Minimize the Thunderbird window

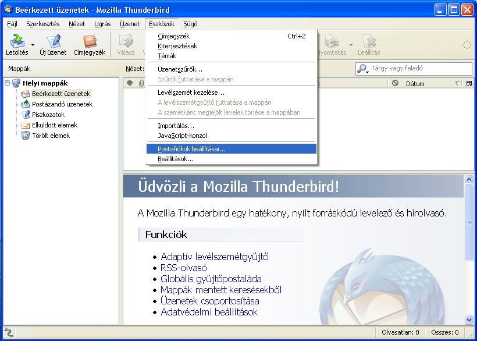(x=440, y=10)
